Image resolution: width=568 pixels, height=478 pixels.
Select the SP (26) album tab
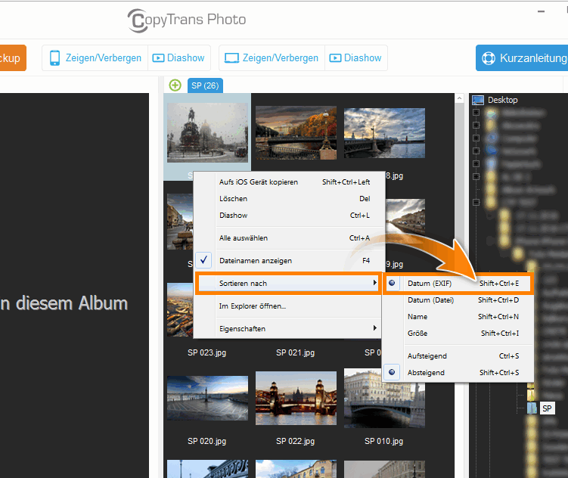205,85
